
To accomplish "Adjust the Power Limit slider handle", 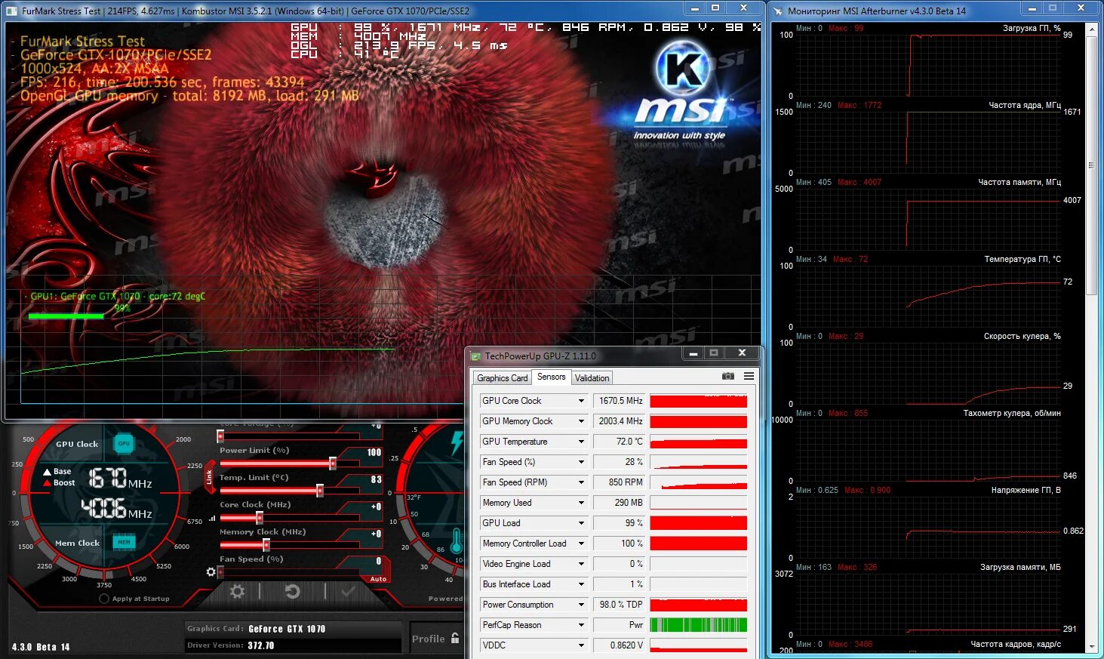I will click(333, 463).
